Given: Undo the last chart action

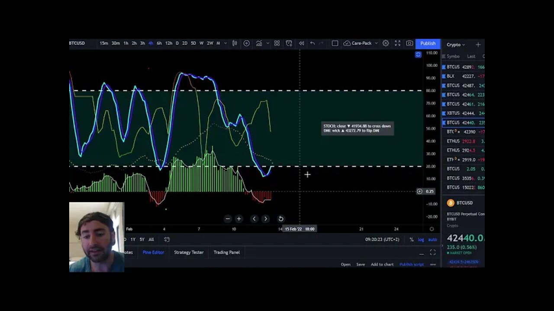Looking at the screenshot, I should (x=312, y=43).
